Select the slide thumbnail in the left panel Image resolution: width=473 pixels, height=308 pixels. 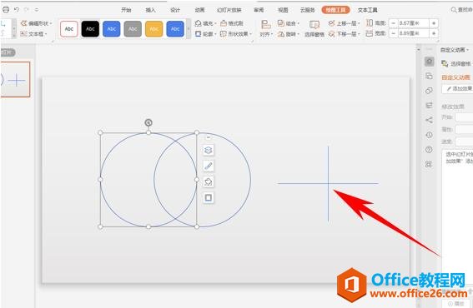pos(15,79)
